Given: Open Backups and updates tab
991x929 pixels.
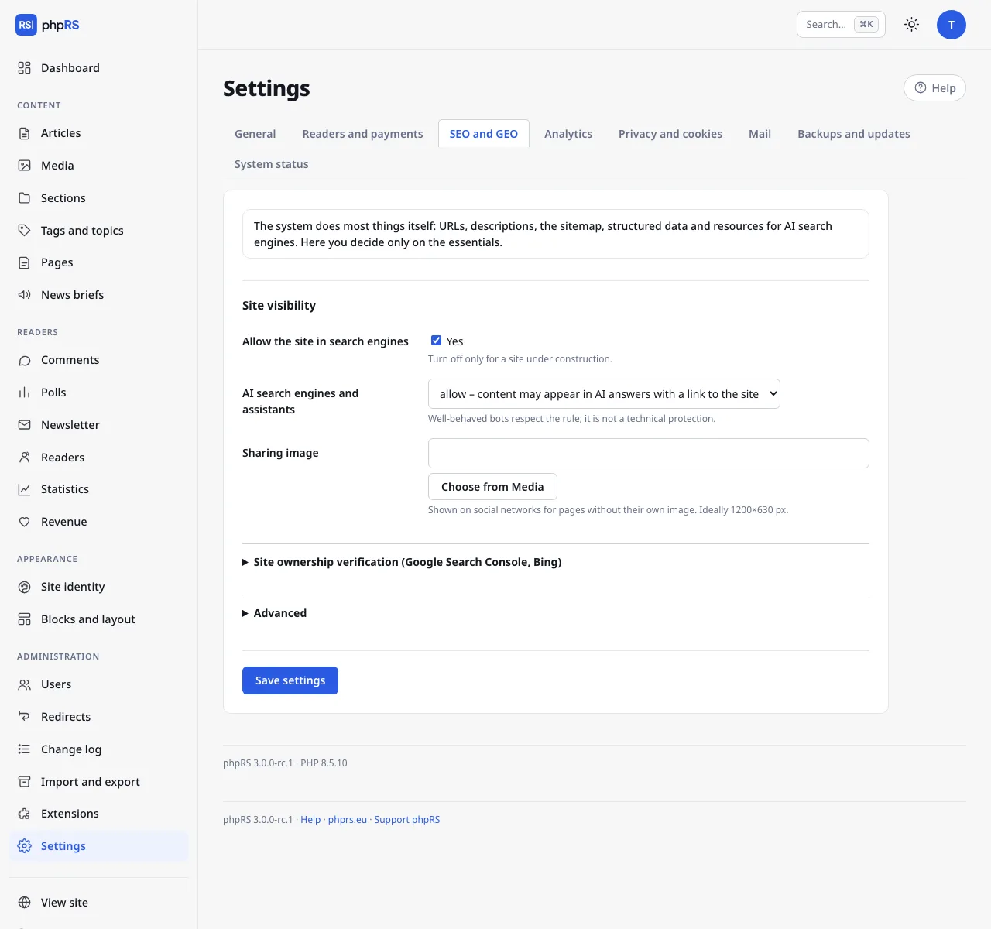Looking at the screenshot, I should (x=854, y=134).
